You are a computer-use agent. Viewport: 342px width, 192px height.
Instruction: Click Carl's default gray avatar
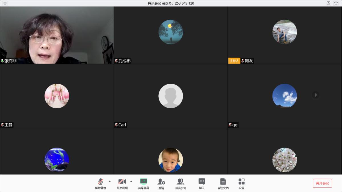click(171, 96)
